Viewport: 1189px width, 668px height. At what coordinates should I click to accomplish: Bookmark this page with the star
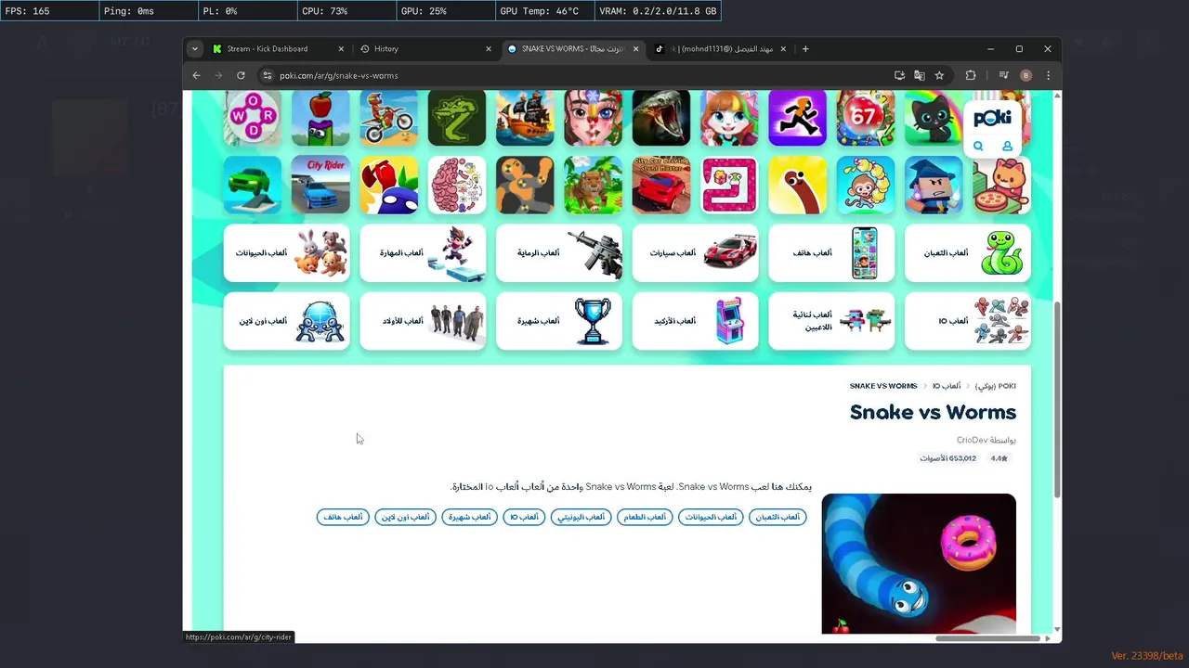pos(939,75)
